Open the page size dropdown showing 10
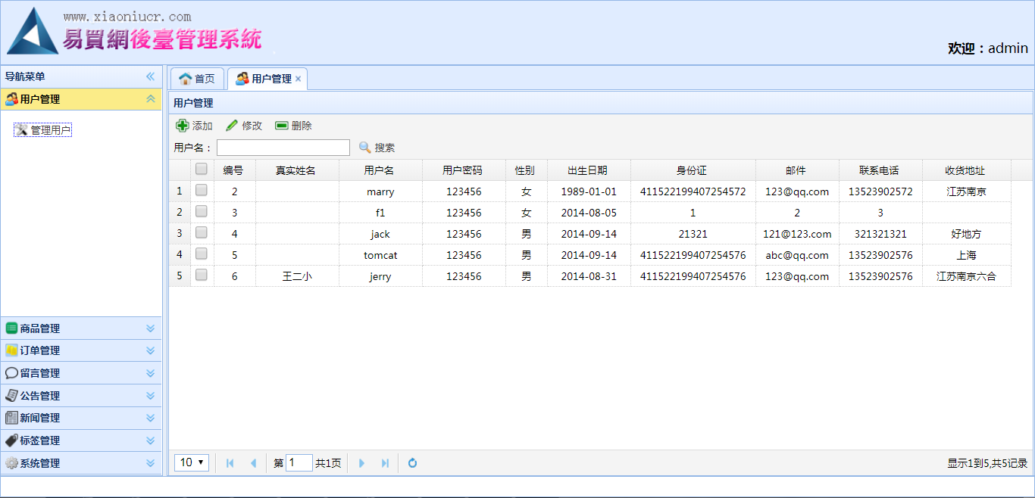Screen dimensions: 1035x498 pyautogui.click(x=192, y=462)
